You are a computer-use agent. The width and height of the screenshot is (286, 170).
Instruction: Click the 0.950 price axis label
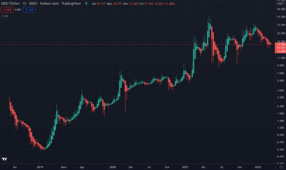(x=280, y=135)
